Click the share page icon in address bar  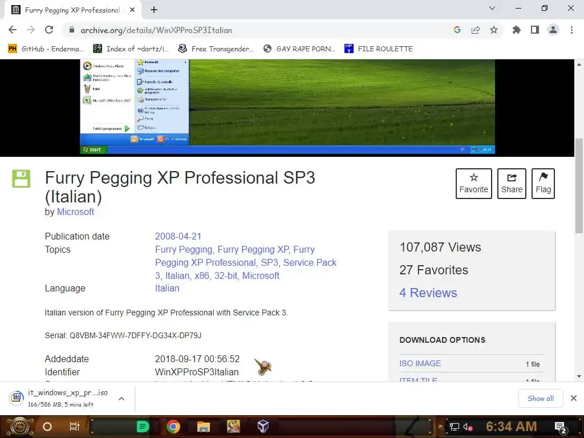(x=476, y=30)
